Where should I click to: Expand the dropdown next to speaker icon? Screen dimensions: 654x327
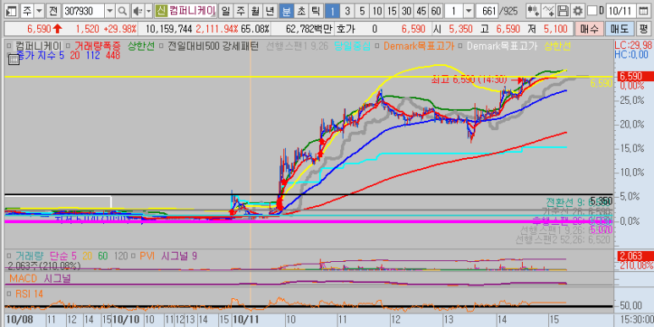pos(149,11)
